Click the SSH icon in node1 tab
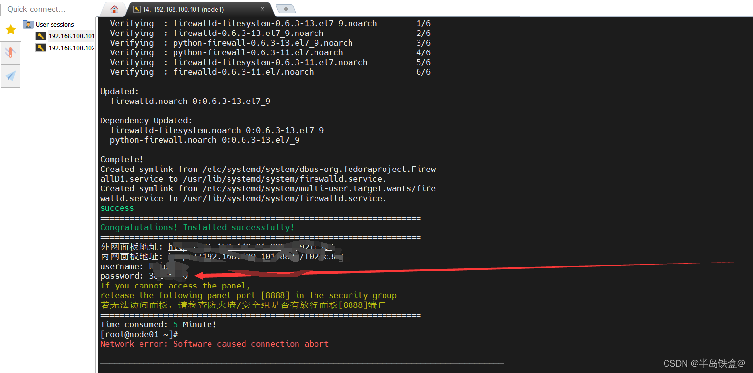The height and width of the screenshot is (373, 753). [x=137, y=9]
